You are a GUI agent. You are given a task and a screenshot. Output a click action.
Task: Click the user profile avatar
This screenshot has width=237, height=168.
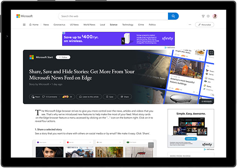coord(215,16)
